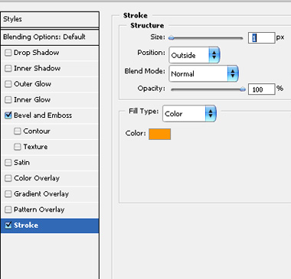Turn on the Inner Glow checkbox
Screen dimensions: 291x279
tap(8, 99)
